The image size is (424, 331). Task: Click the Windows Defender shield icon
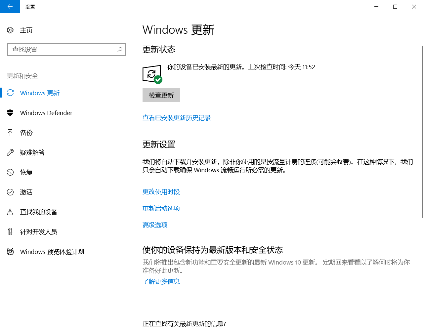10,113
